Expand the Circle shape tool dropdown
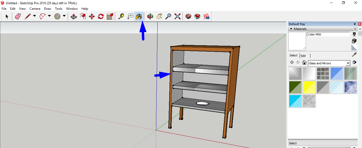This screenshot has height=148, width=362. pos(64,16)
